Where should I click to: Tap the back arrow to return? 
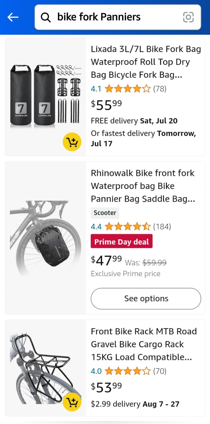coord(13,17)
